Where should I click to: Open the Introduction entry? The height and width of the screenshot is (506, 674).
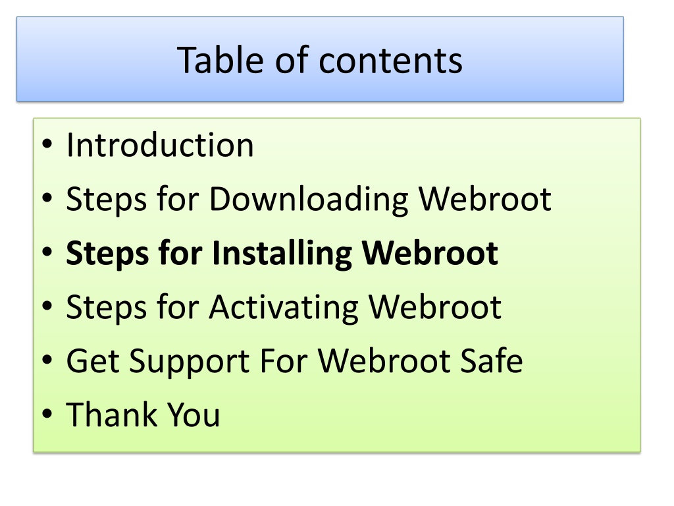160,145
